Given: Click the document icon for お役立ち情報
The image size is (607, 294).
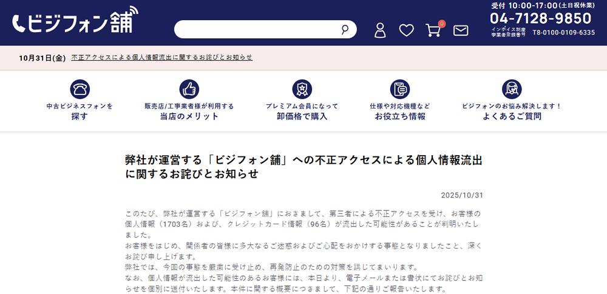Looking at the screenshot, I should point(400,89).
